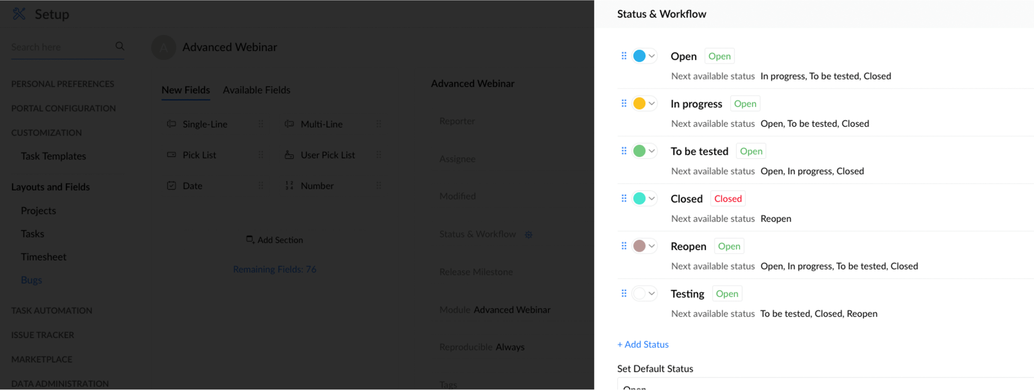Click the Multi-Line field icon
Screen dimensions: 1034x390
289,124
